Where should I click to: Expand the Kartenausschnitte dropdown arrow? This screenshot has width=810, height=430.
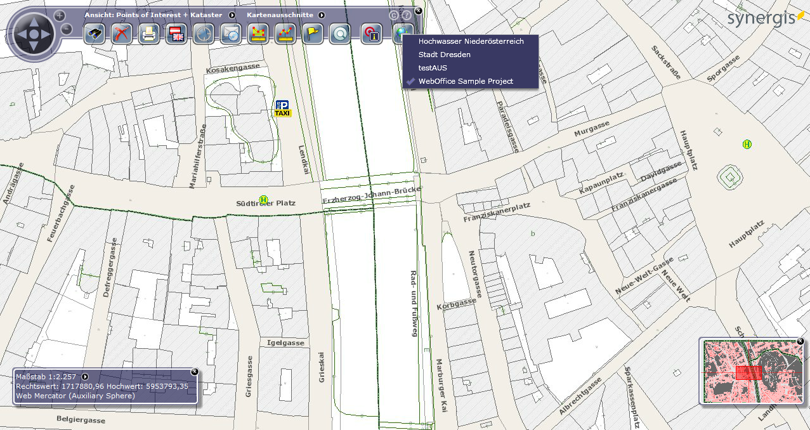tap(322, 15)
